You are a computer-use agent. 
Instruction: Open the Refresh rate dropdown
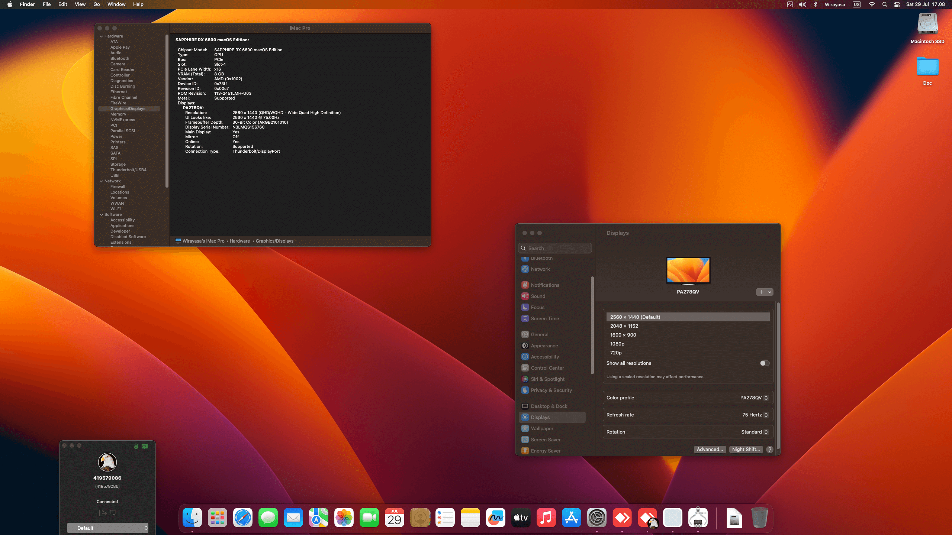point(755,415)
